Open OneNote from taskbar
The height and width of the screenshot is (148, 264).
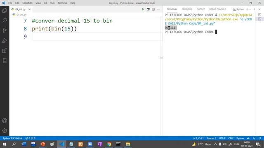click(x=99, y=144)
